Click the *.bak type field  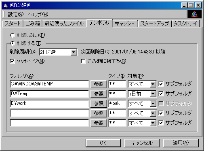[x=117, y=104]
